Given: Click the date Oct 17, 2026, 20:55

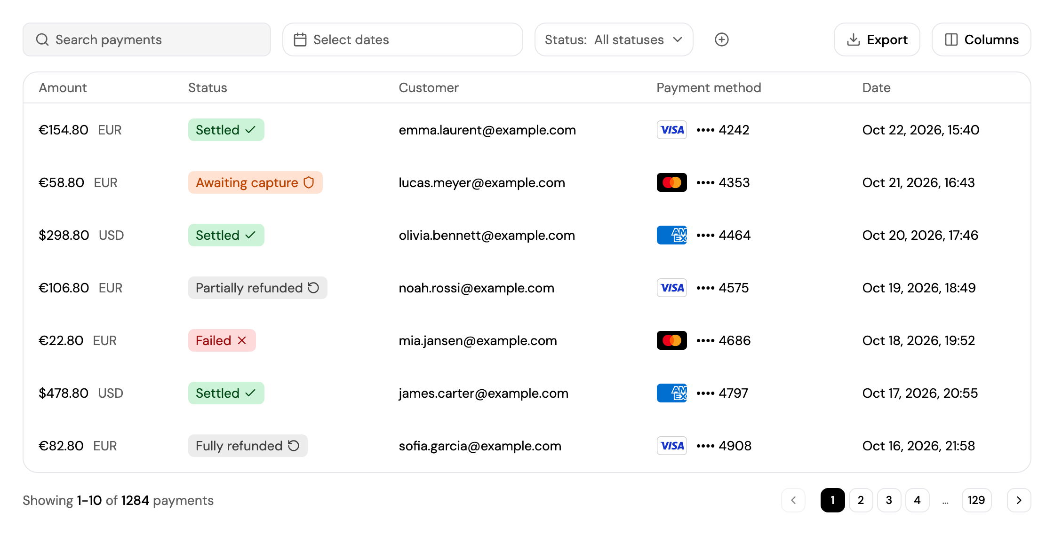Looking at the screenshot, I should click(x=920, y=393).
